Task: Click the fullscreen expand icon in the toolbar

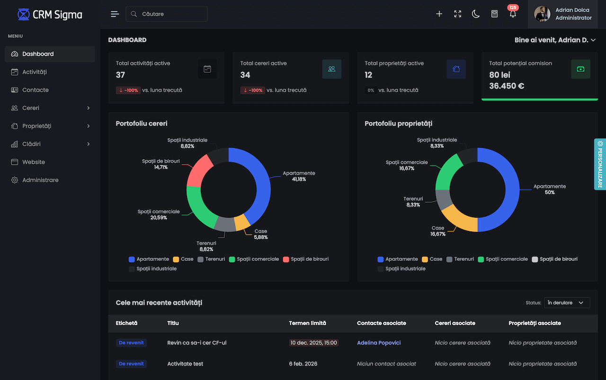Action: (457, 14)
